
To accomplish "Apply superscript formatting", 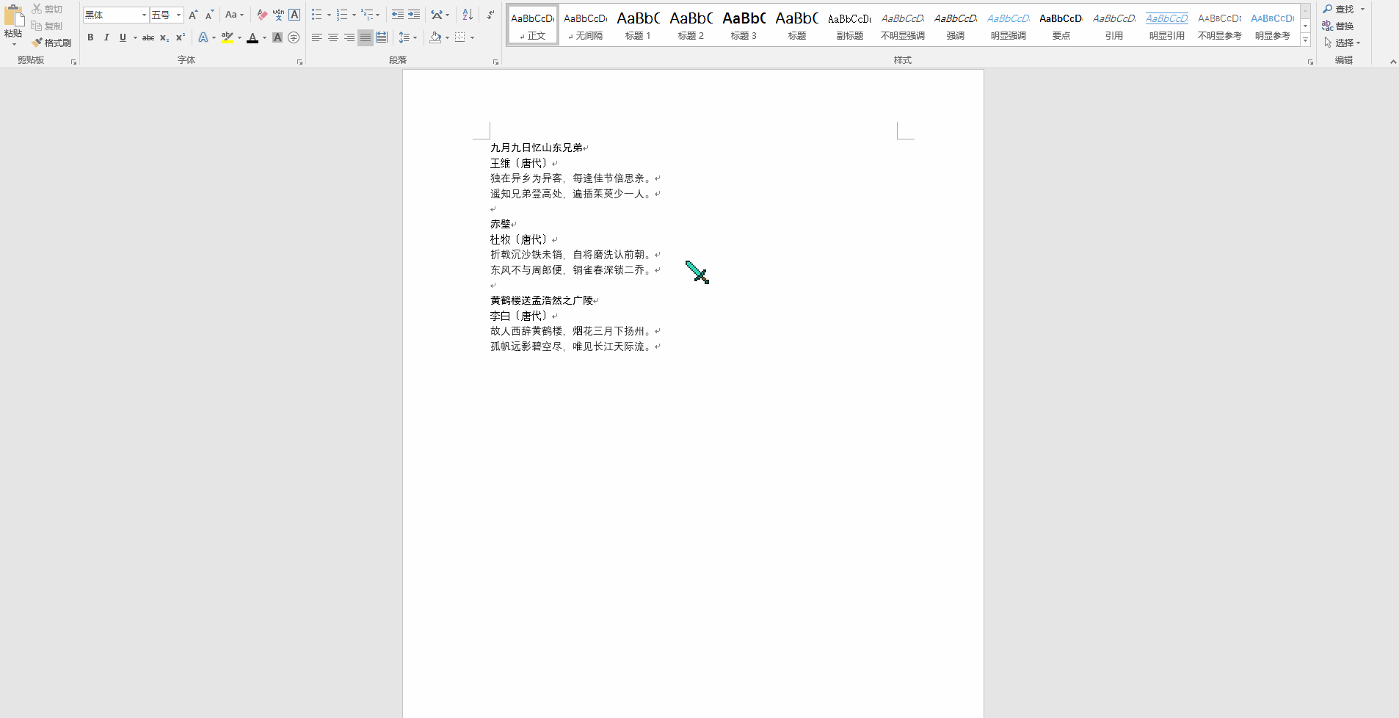I will (180, 37).
